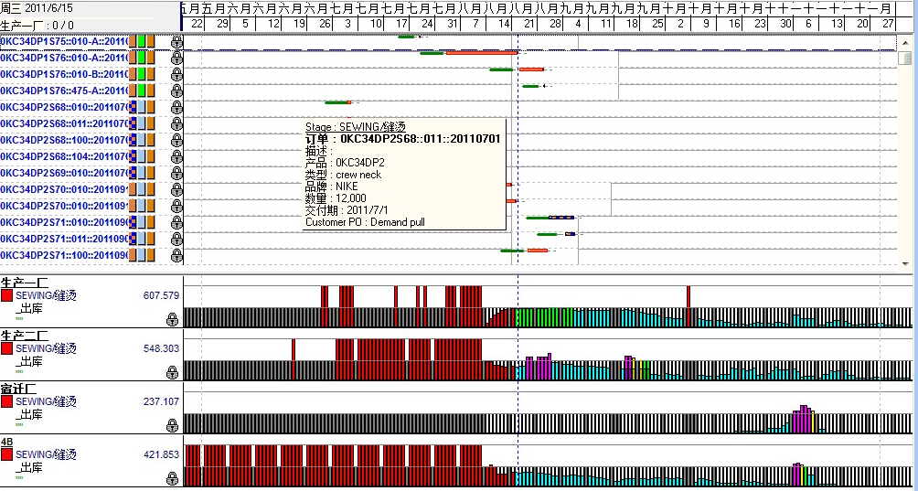Screen dimensions: 918x491
Task: Click the date header 周三 2011/6/15
Action: click(x=37, y=8)
